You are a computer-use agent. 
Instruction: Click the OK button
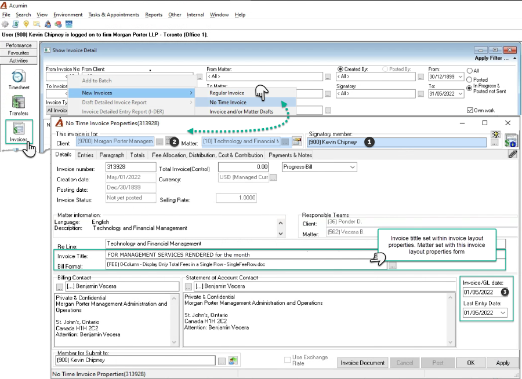pos(471,363)
